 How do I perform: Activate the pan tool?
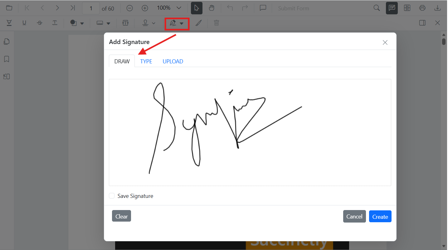[x=212, y=8]
